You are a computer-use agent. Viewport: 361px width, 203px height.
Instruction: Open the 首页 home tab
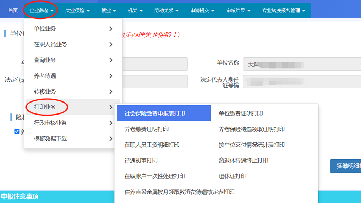(x=13, y=11)
